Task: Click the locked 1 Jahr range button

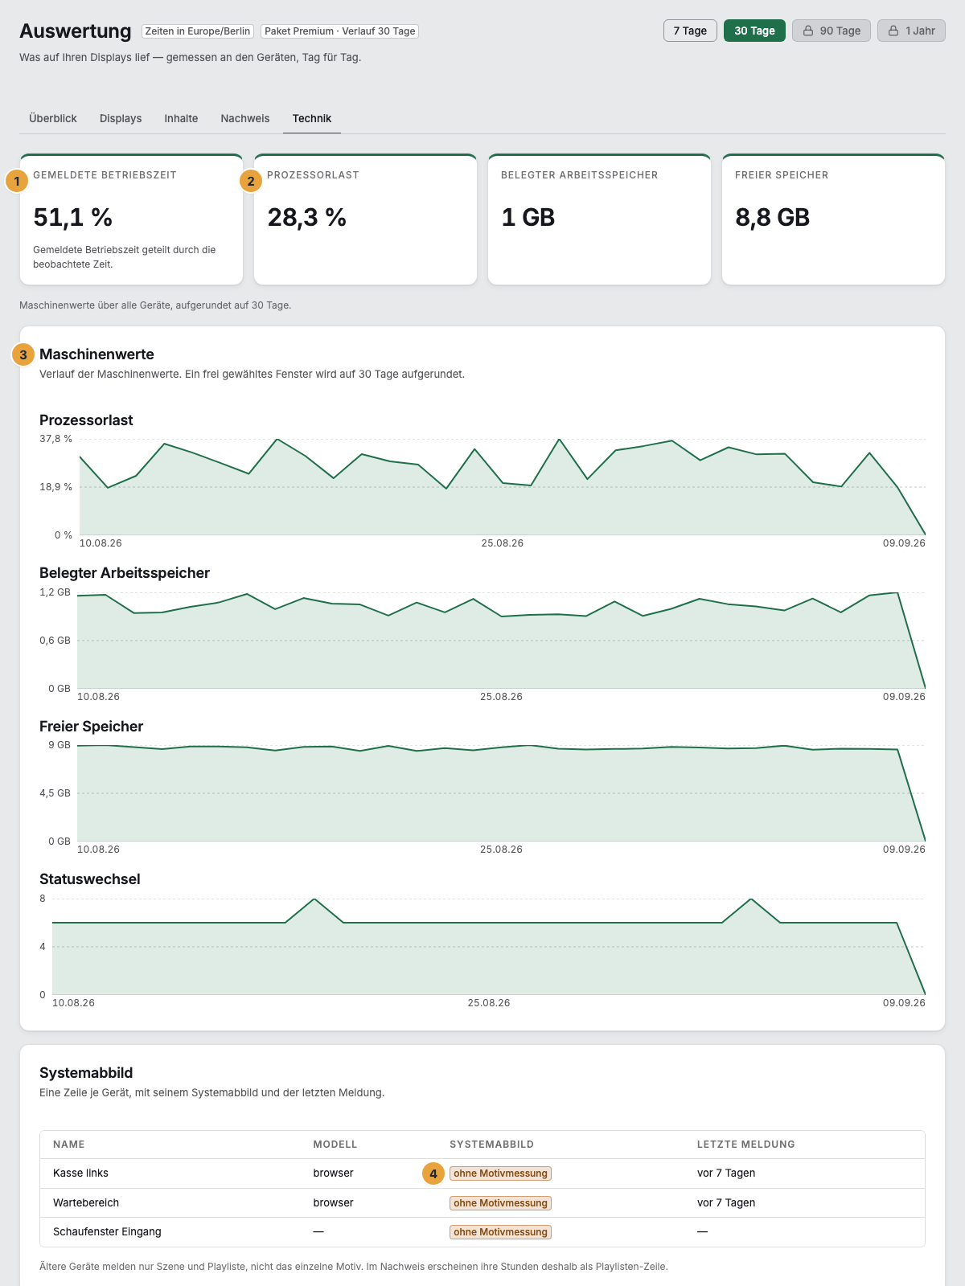Action: point(911,31)
